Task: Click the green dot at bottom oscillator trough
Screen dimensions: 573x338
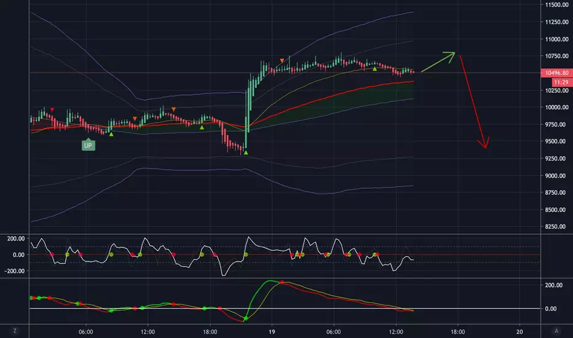Action: pos(245,318)
